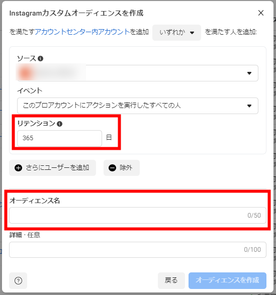Screen dimensions: 276x295
Task: Click the blurred source account avatar
Action: pos(26,73)
